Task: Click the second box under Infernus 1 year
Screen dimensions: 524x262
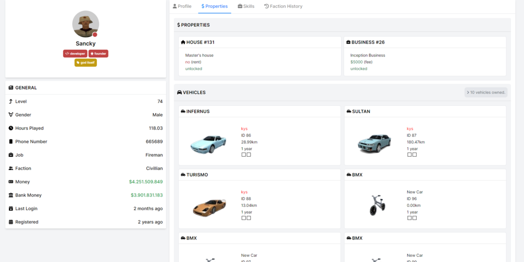Action: [x=248, y=155]
